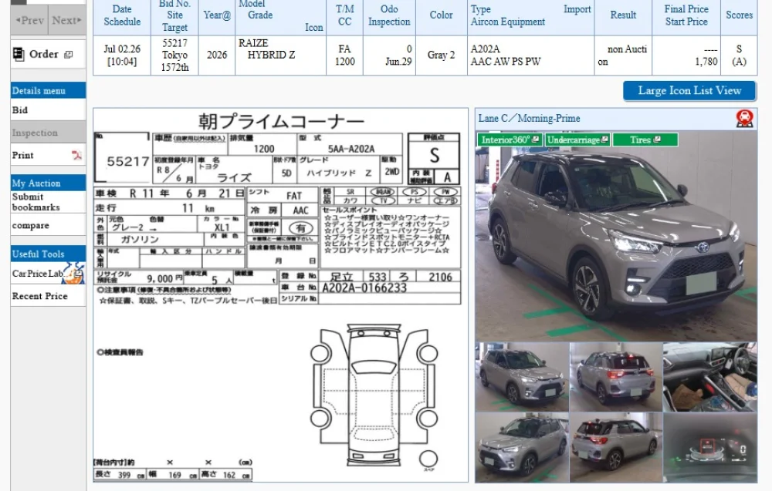This screenshot has height=491, width=772.
Task: Open Car Price Lab tool
Action: coord(48,274)
